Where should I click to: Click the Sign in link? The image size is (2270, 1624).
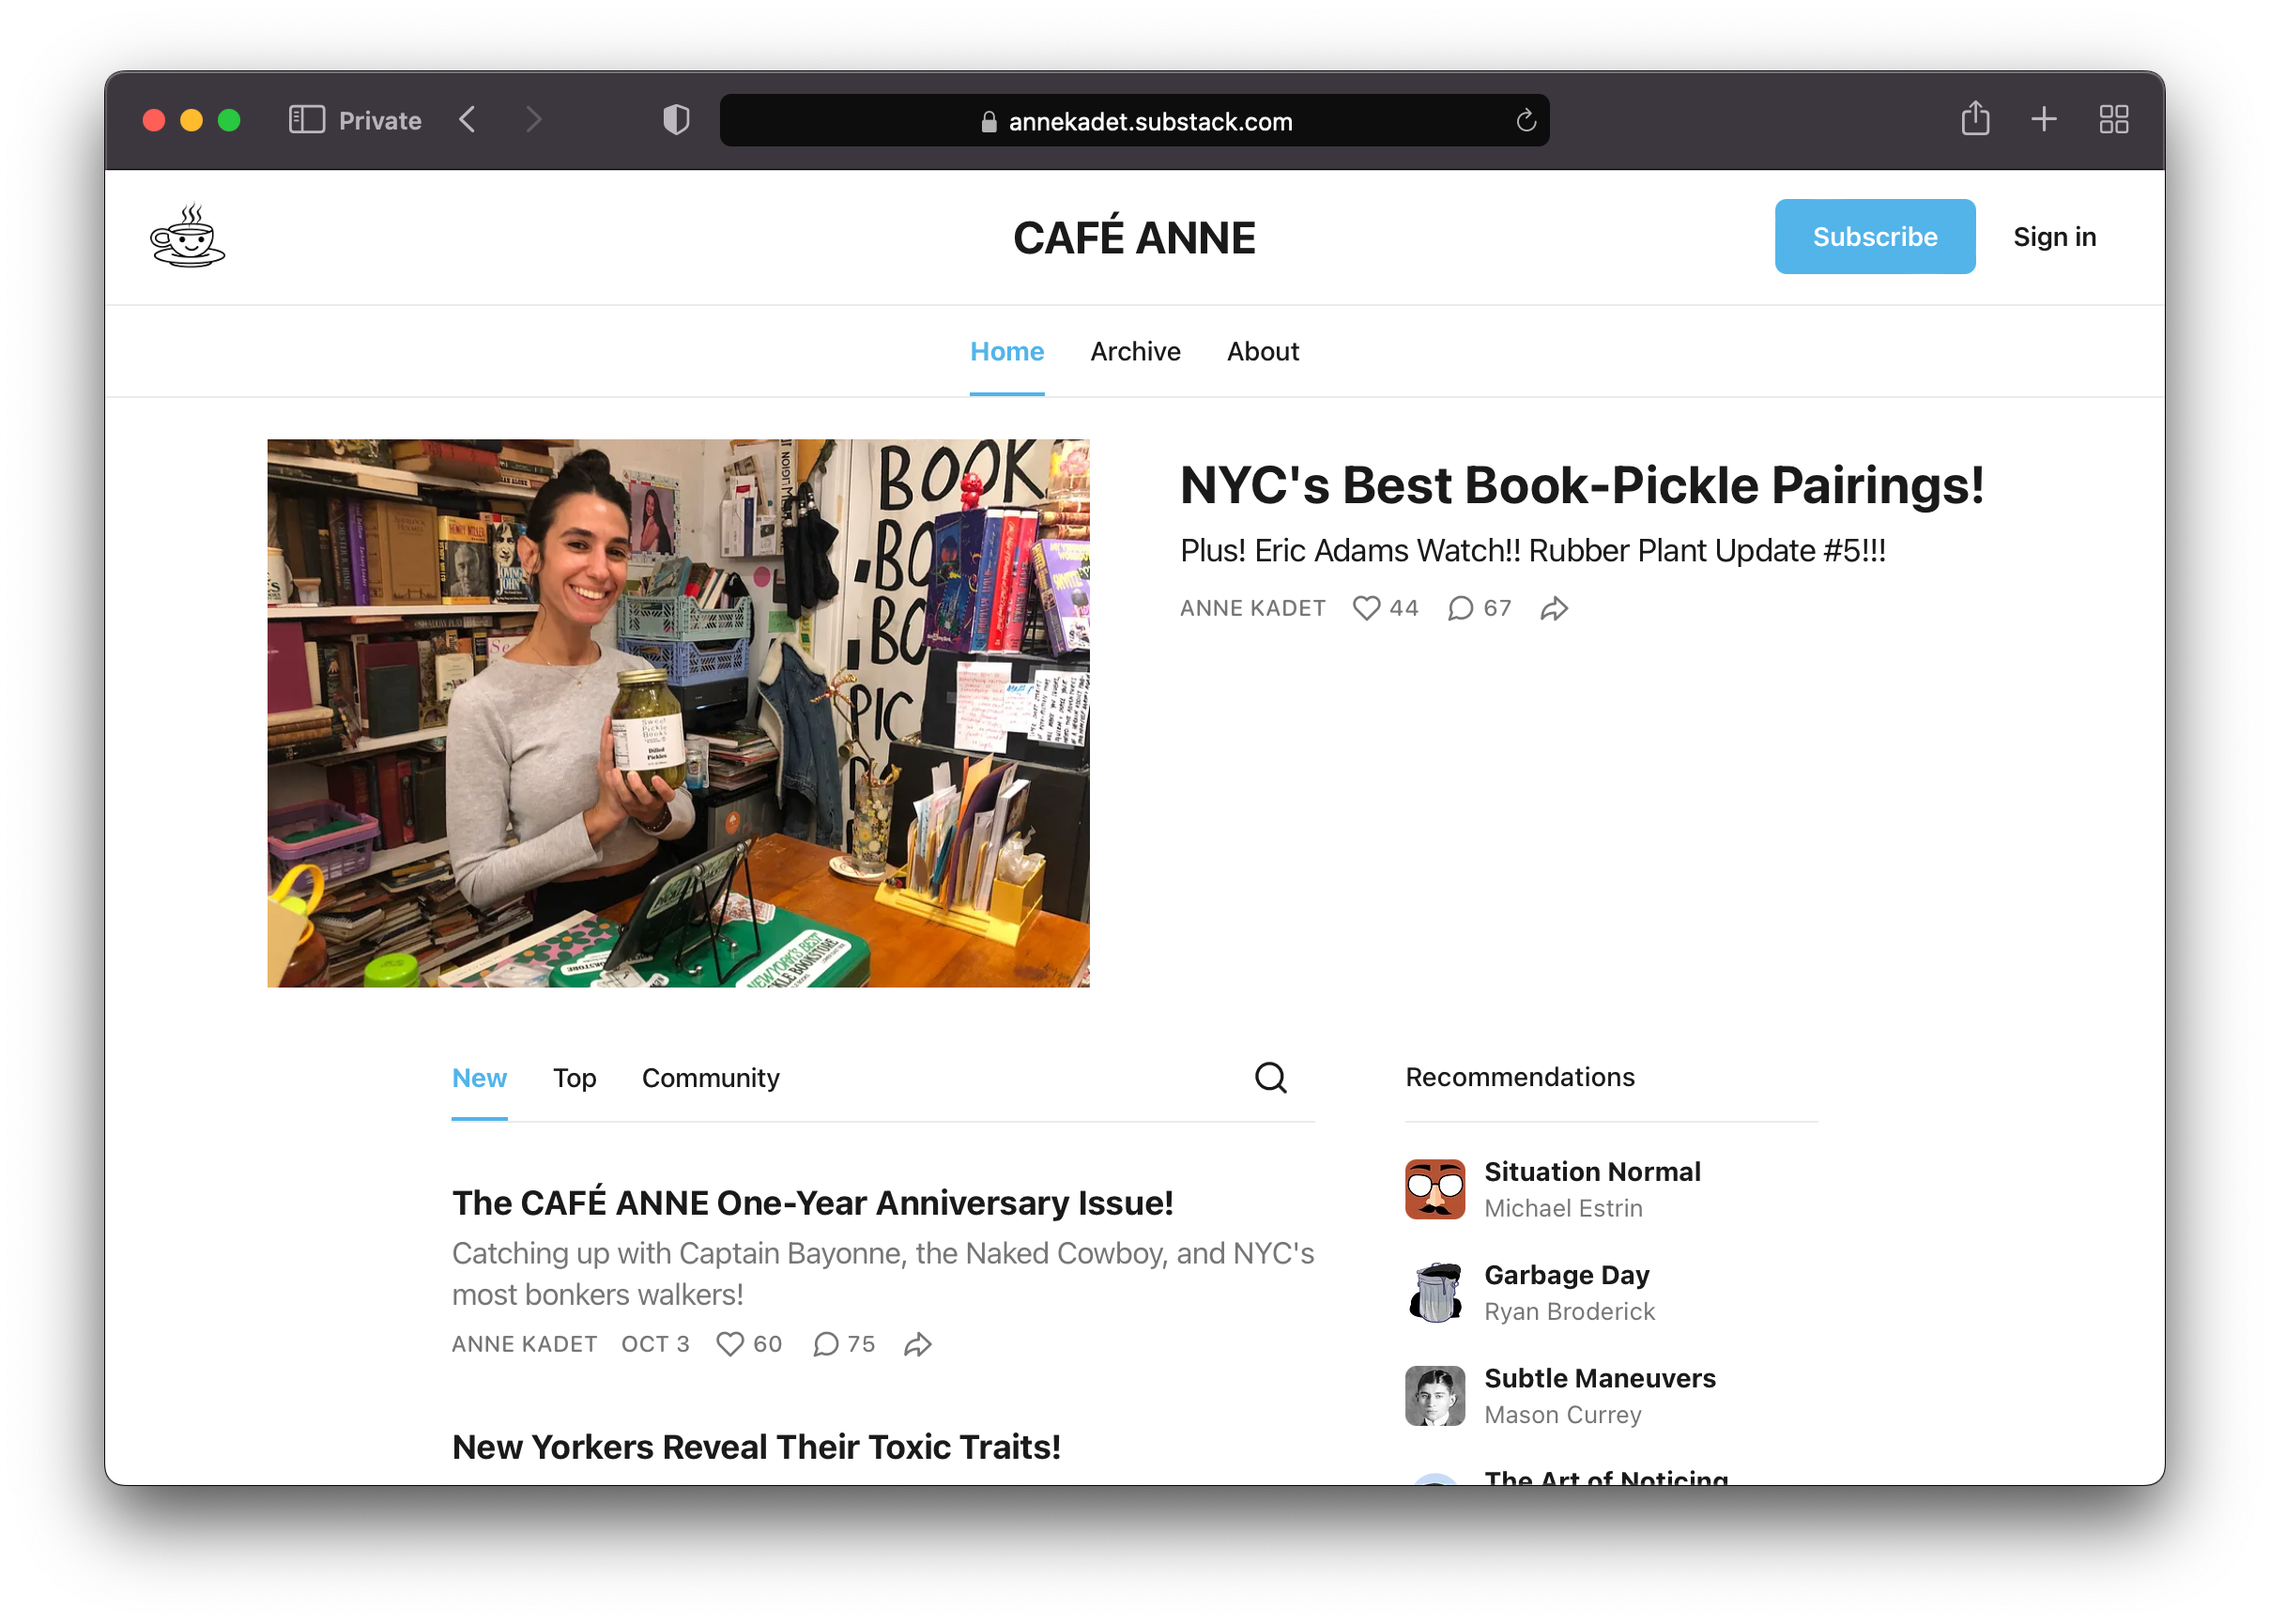pyautogui.click(x=2055, y=236)
